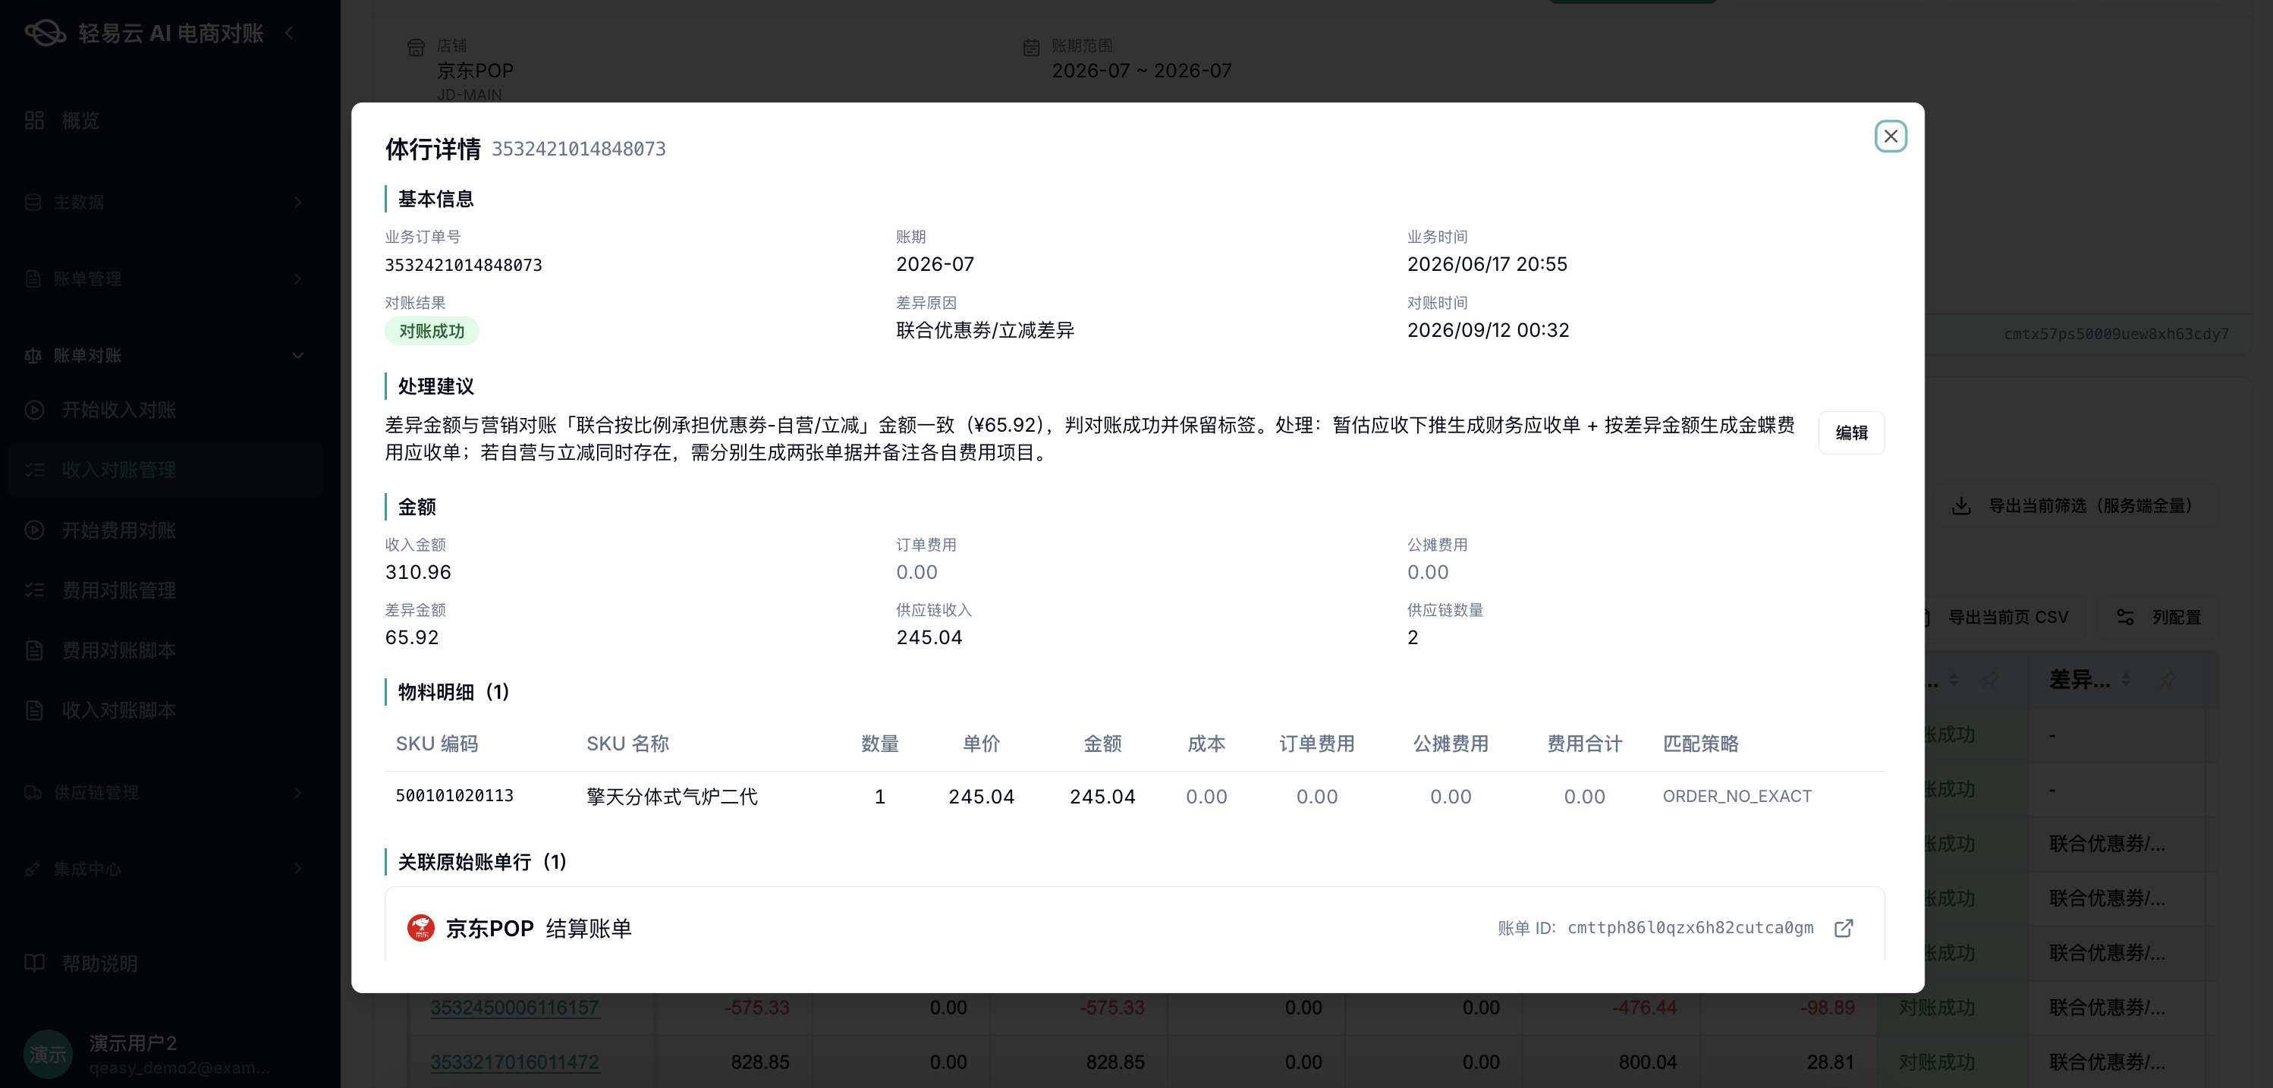Click 账单 ID cmttph86l0qzx6h82cutca0gm text
Screen dimensions: 2273x1088
1690,928
